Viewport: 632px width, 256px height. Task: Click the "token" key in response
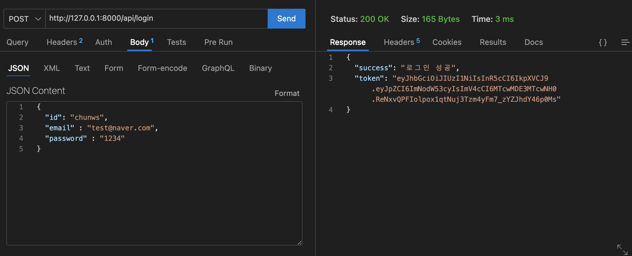pos(369,78)
